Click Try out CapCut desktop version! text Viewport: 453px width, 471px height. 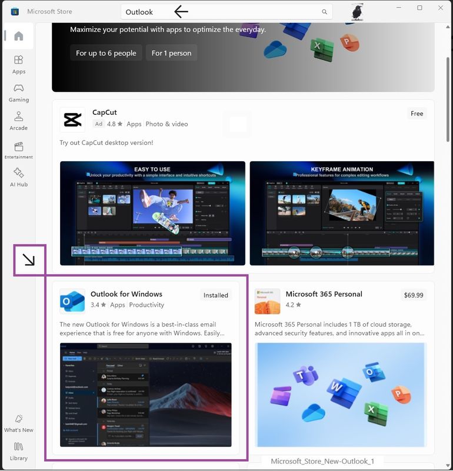(106, 142)
